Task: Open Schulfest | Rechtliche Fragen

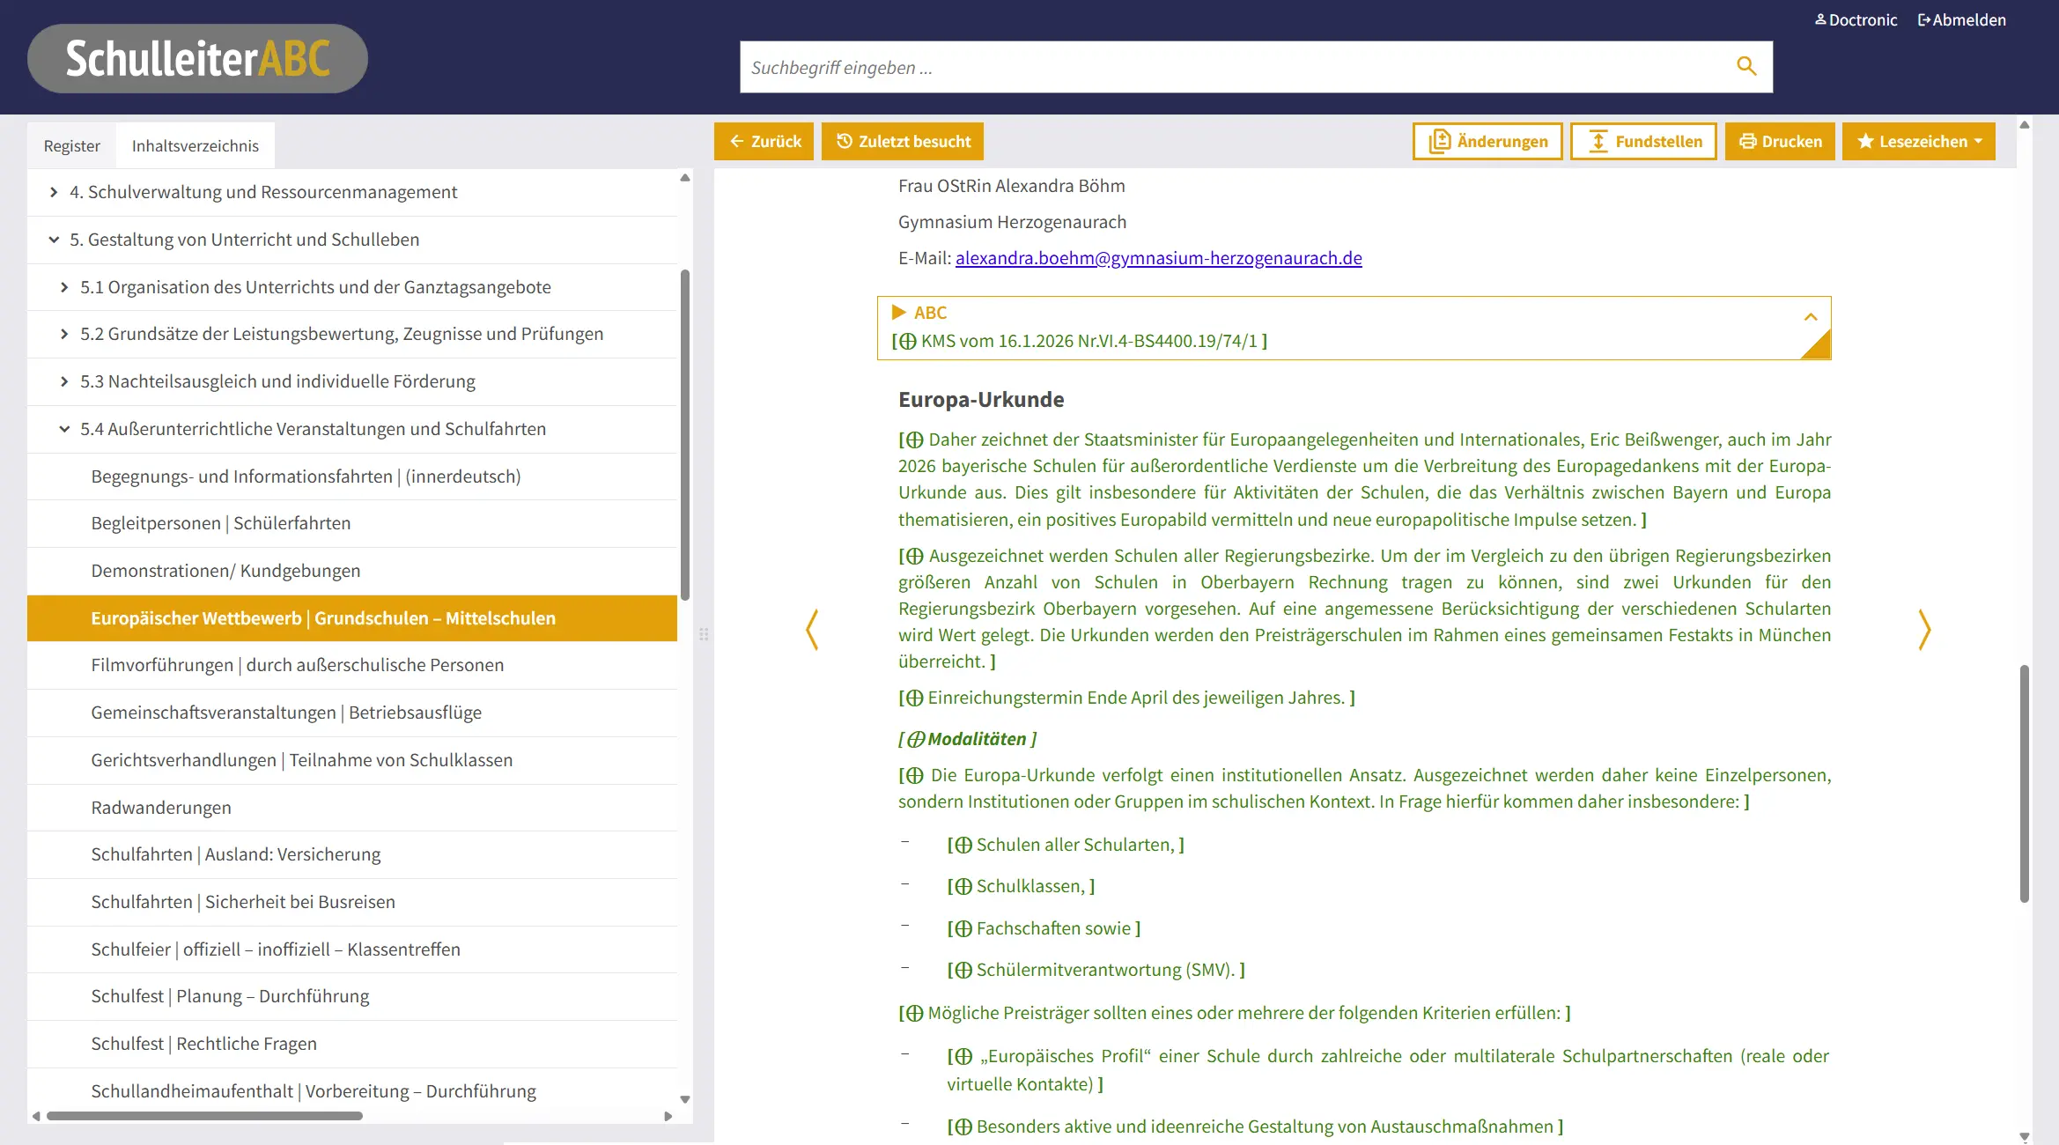Action: coord(352,1044)
